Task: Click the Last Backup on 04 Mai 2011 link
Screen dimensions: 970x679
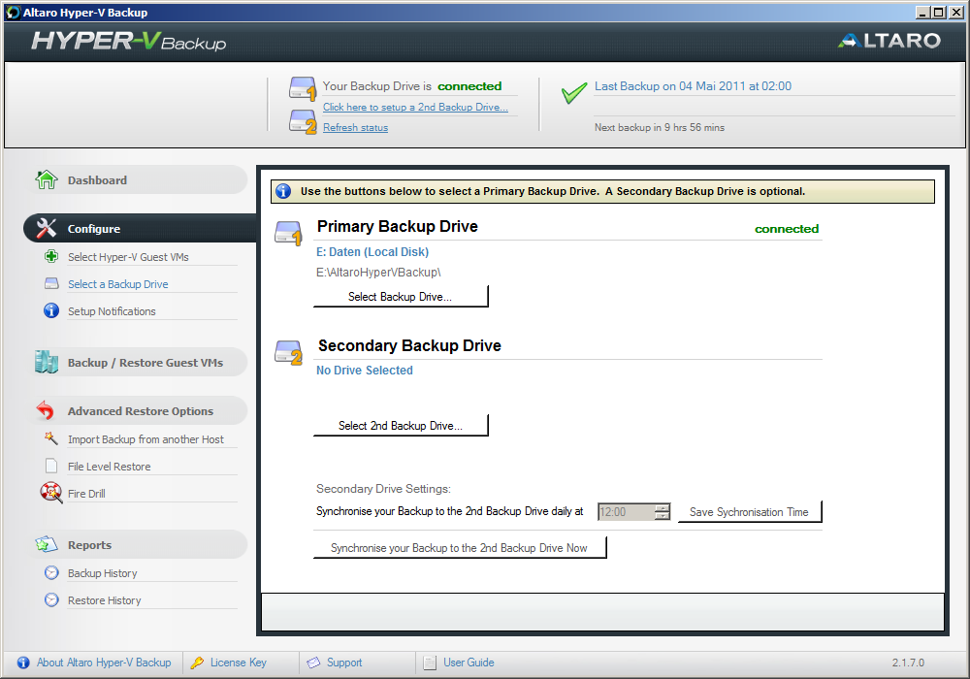Action: pos(693,86)
